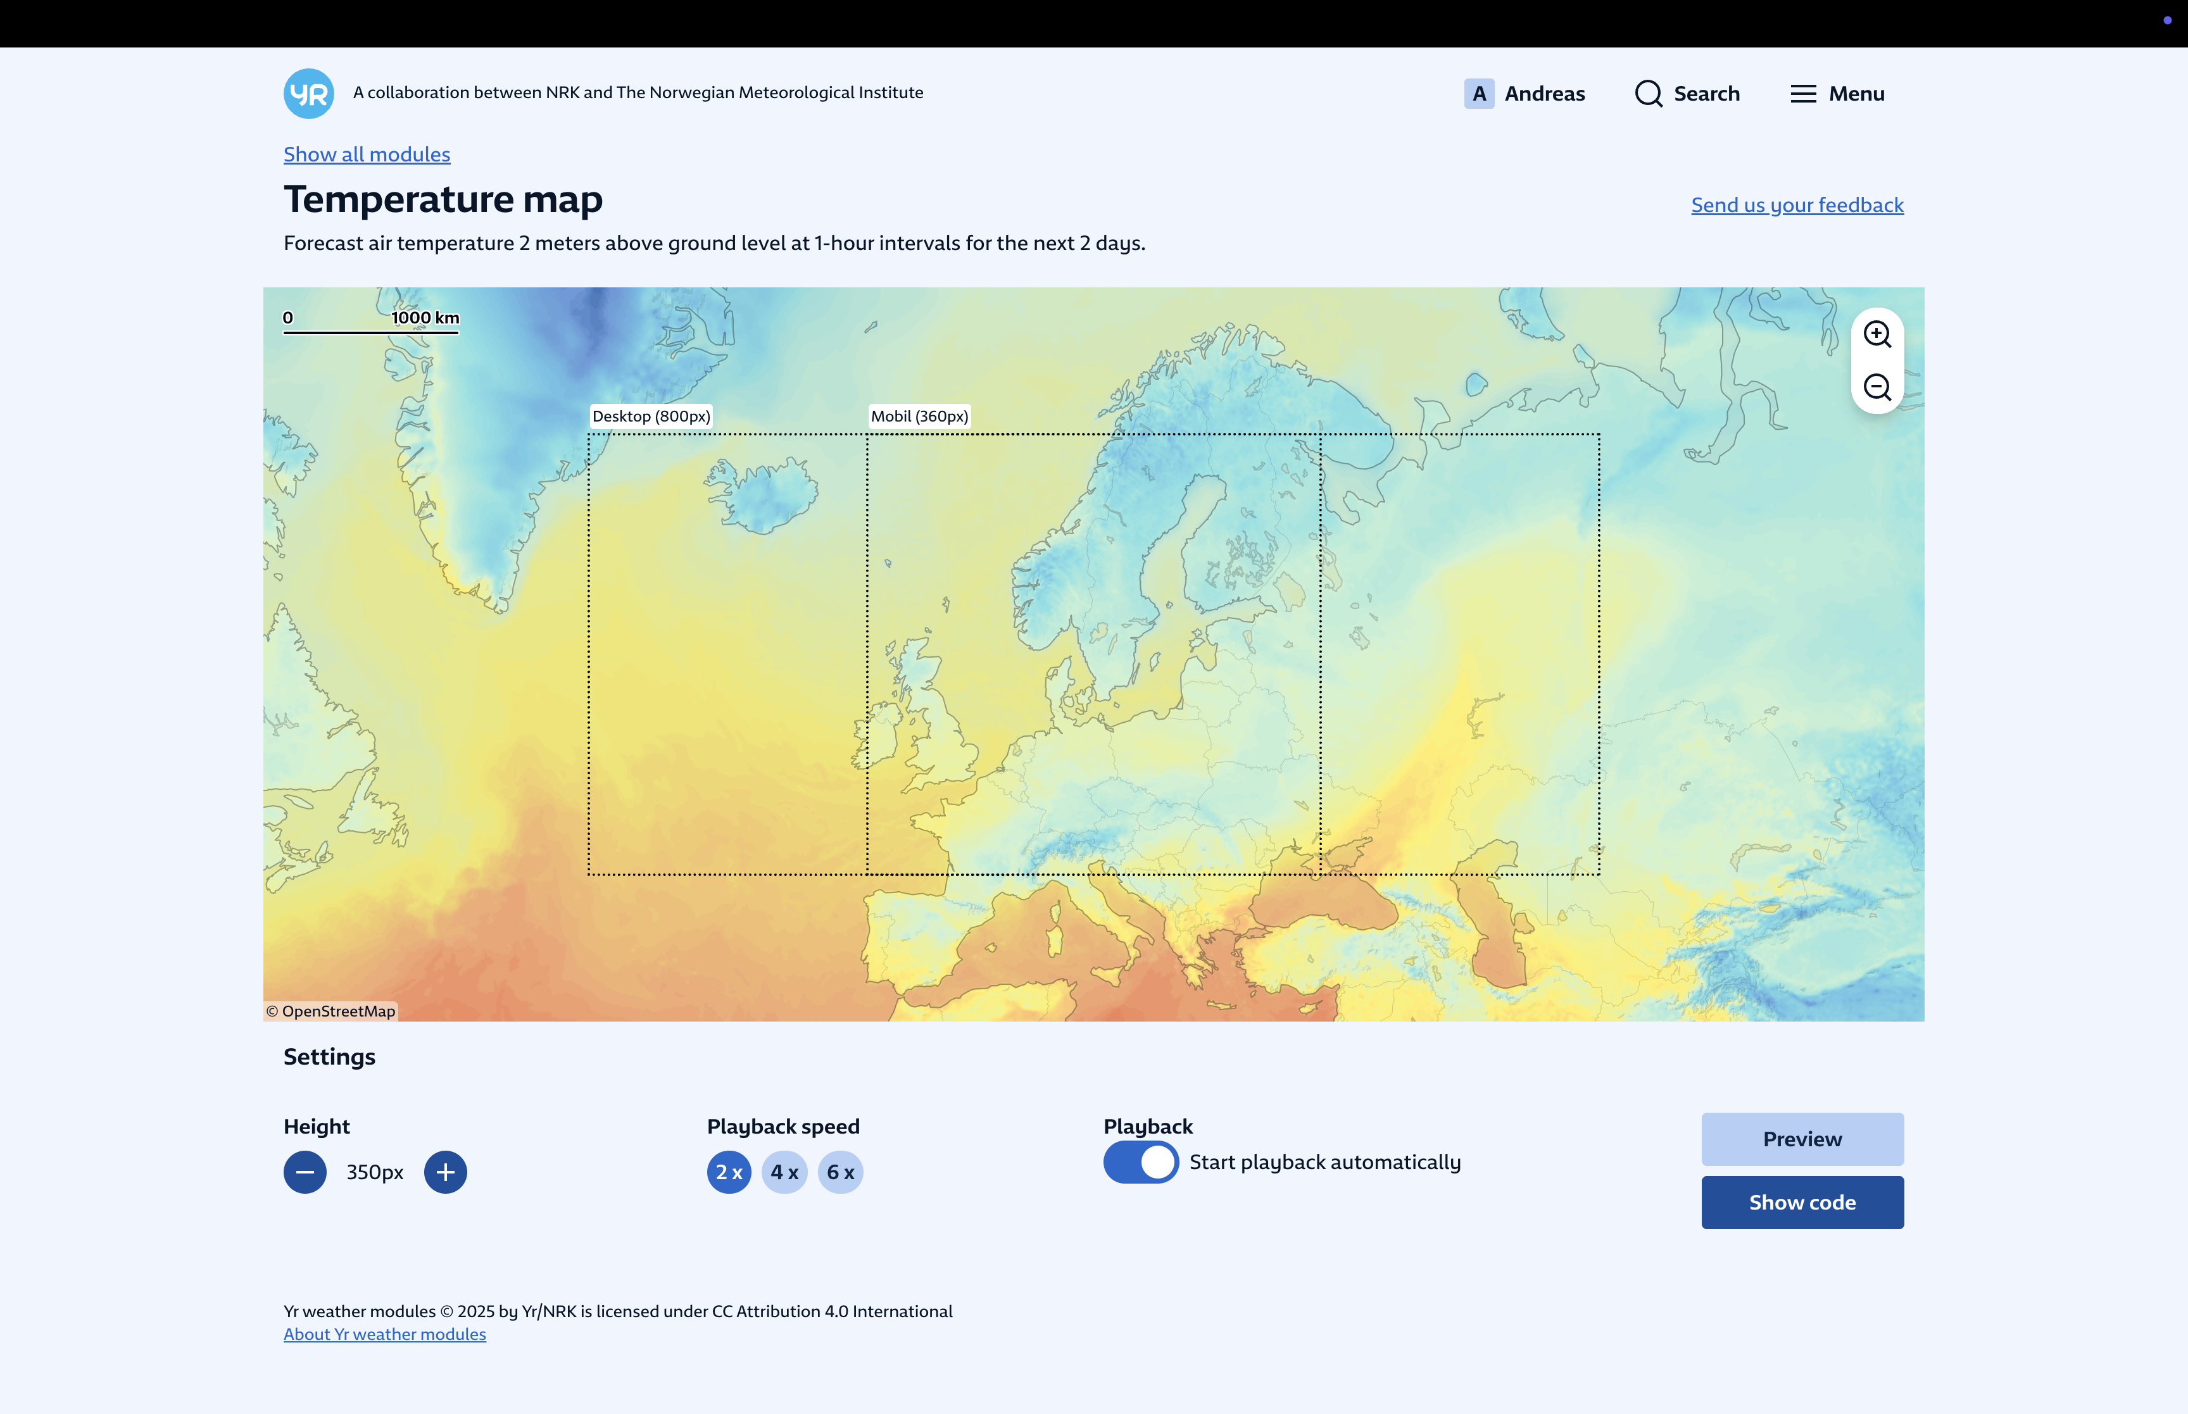Click the Andreas user avatar icon
2188x1414 pixels.
point(1478,94)
